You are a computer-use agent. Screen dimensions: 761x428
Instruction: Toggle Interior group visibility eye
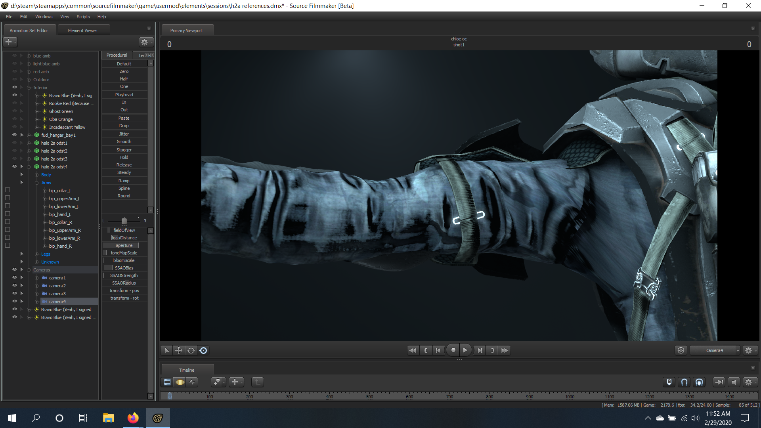point(15,87)
